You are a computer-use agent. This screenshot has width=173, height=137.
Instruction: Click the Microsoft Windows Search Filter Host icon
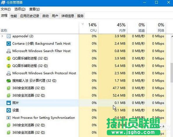8,51
